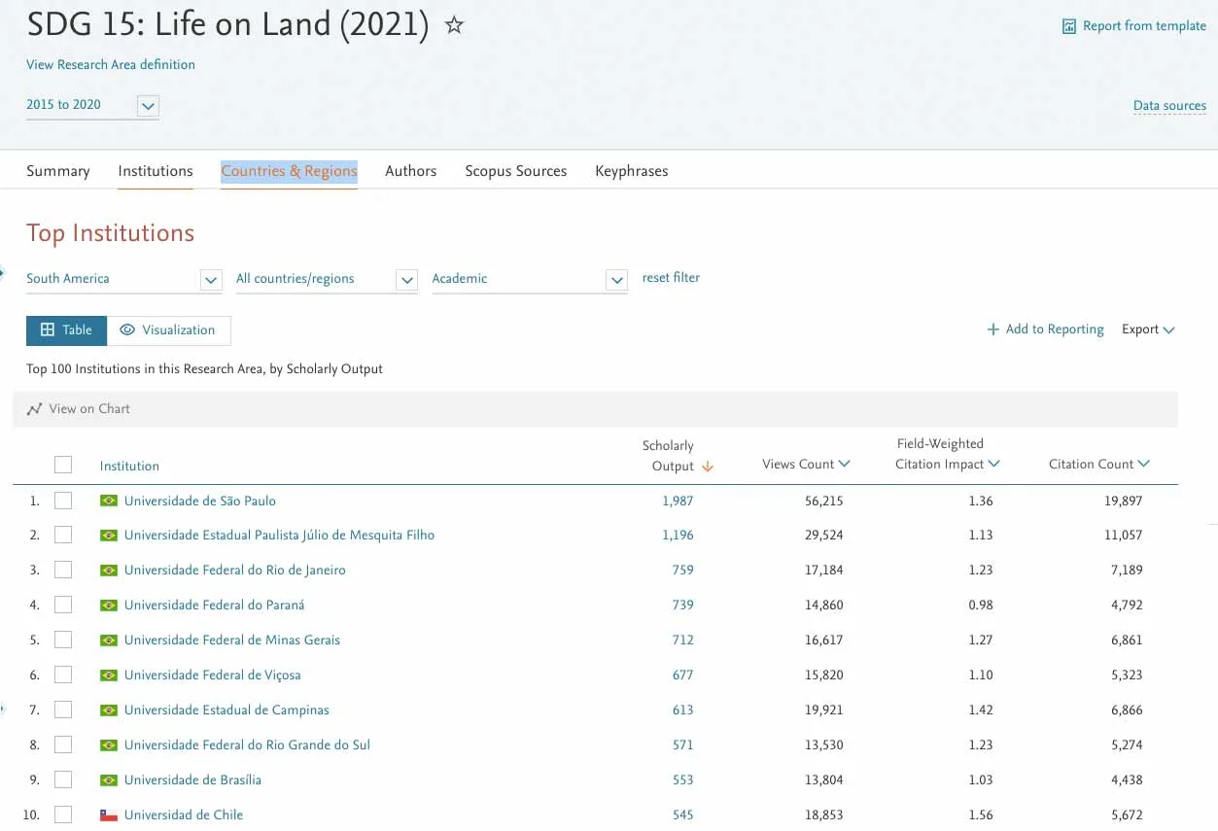1218x831 pixels.
Task: Click the reset filter link
Action: 671,278
